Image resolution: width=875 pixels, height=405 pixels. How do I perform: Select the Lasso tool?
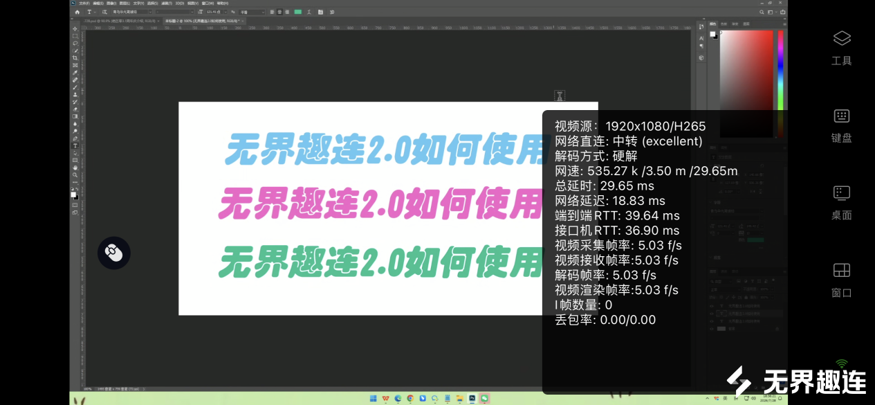[75, 43]
